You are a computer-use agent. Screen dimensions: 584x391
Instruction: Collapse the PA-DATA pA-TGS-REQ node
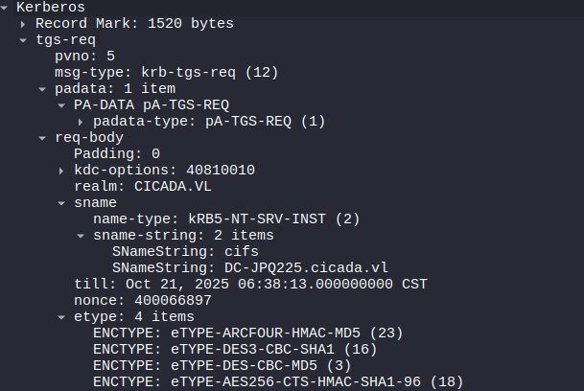(61, 105)
